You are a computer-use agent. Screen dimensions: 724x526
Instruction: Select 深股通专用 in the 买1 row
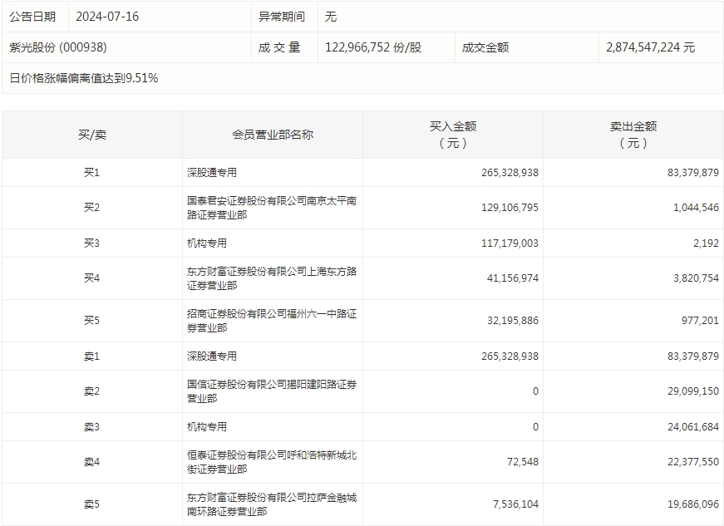(x=212, y=173)
